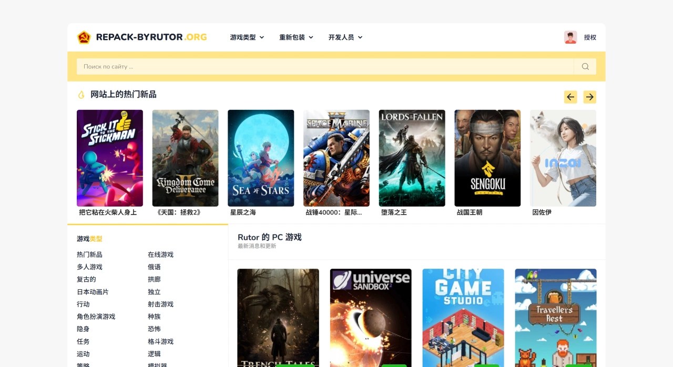Click the user avatar icon
Screen dimensions: 673x367
click(570, 37)
